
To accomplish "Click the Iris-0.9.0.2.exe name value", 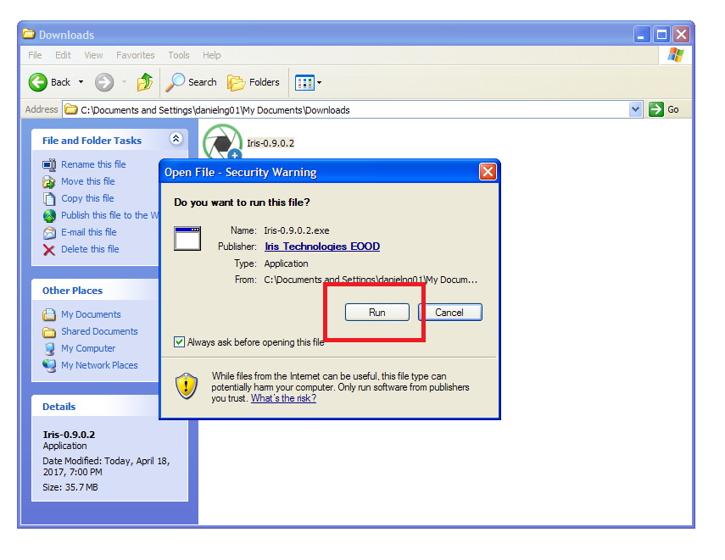I will (x=297, y=230).
